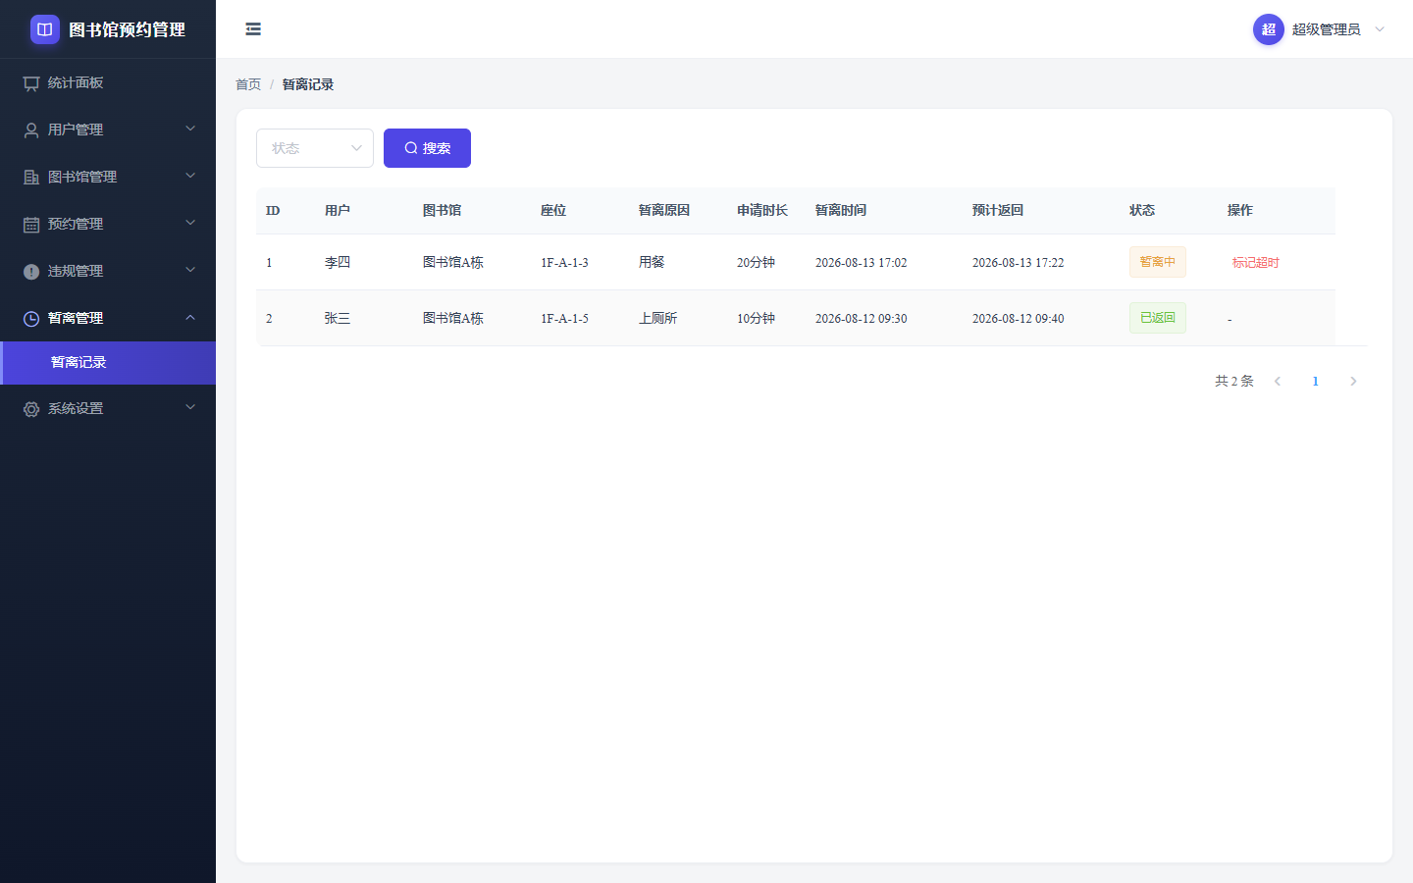Expand the 用户管理 submenu chevron
This screenshot has width=1413, height=883.
[x=190, y=129]
